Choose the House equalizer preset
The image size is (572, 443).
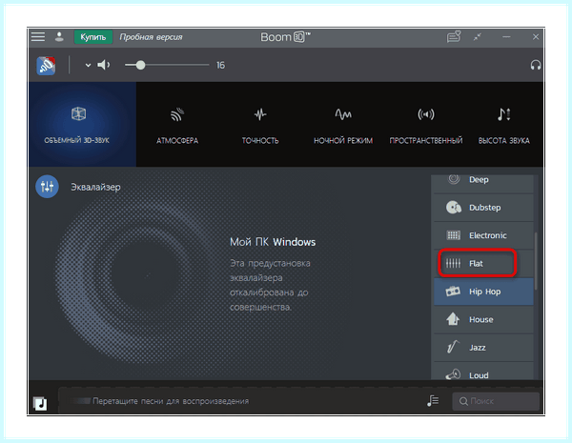click(x=483, y=320)
